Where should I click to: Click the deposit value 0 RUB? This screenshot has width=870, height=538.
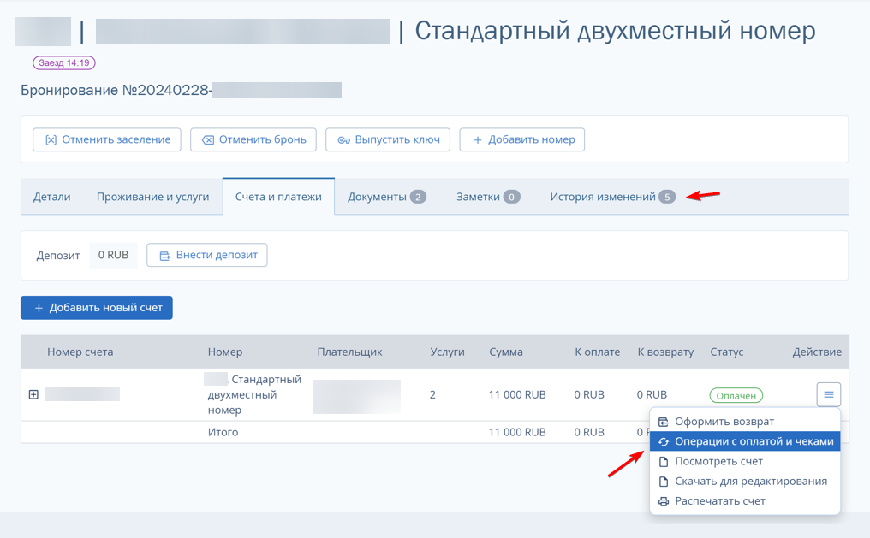coord(113,255)
